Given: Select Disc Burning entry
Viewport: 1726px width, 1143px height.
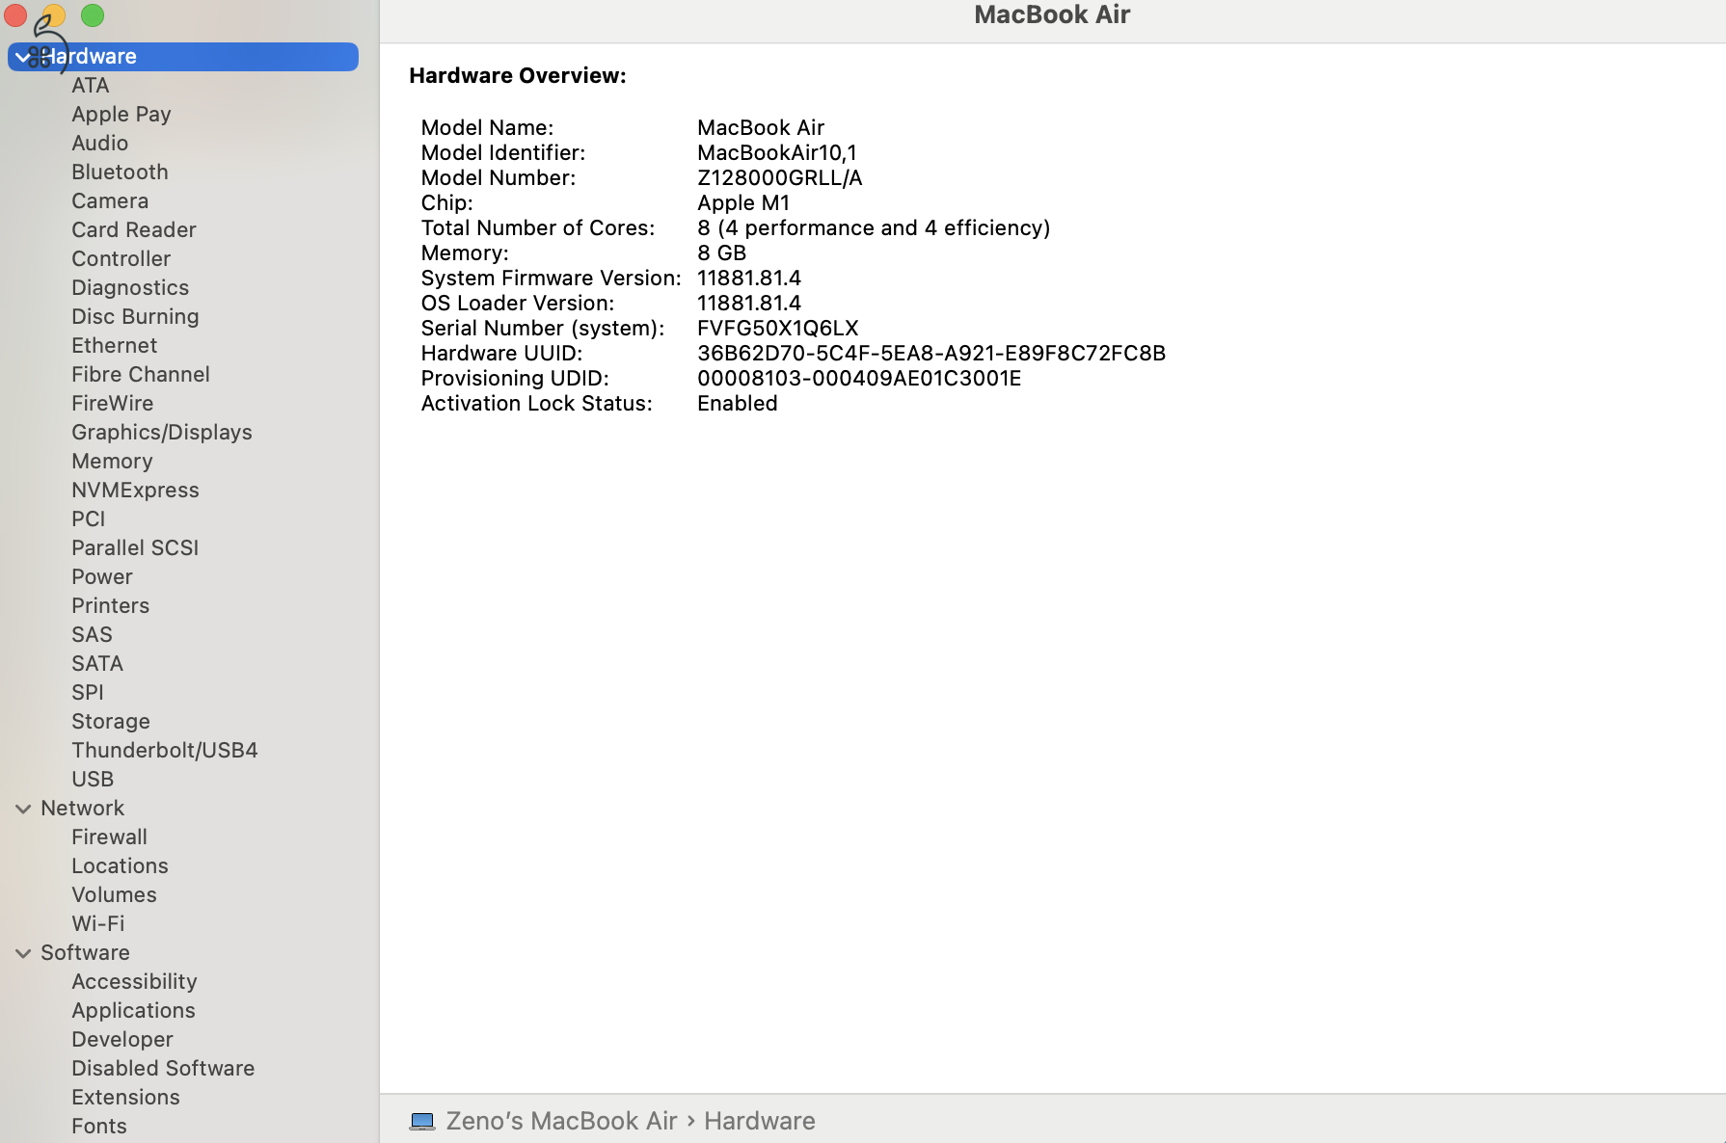Looking at the screenshot, I should [x=135, y=317].
